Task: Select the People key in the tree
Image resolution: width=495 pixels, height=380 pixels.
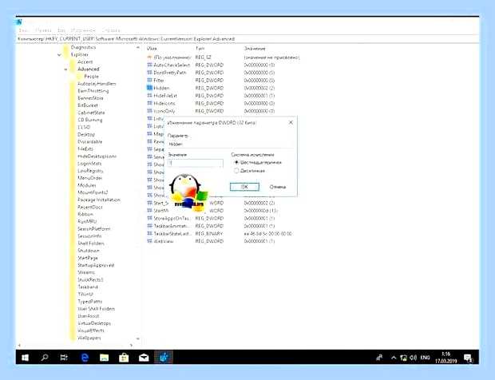Action: click(x=92, y=77)
